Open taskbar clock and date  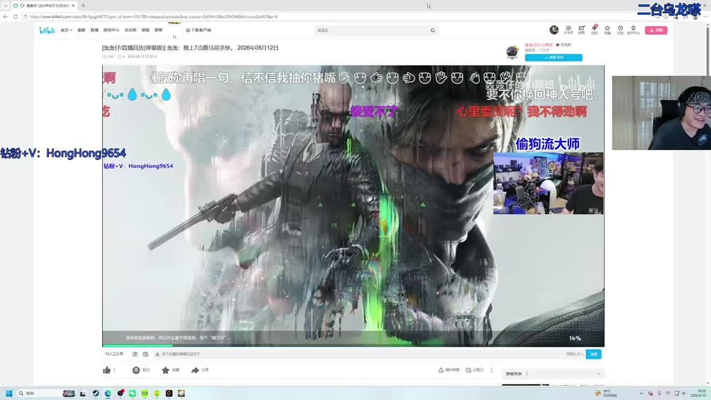tap(698, 393)
